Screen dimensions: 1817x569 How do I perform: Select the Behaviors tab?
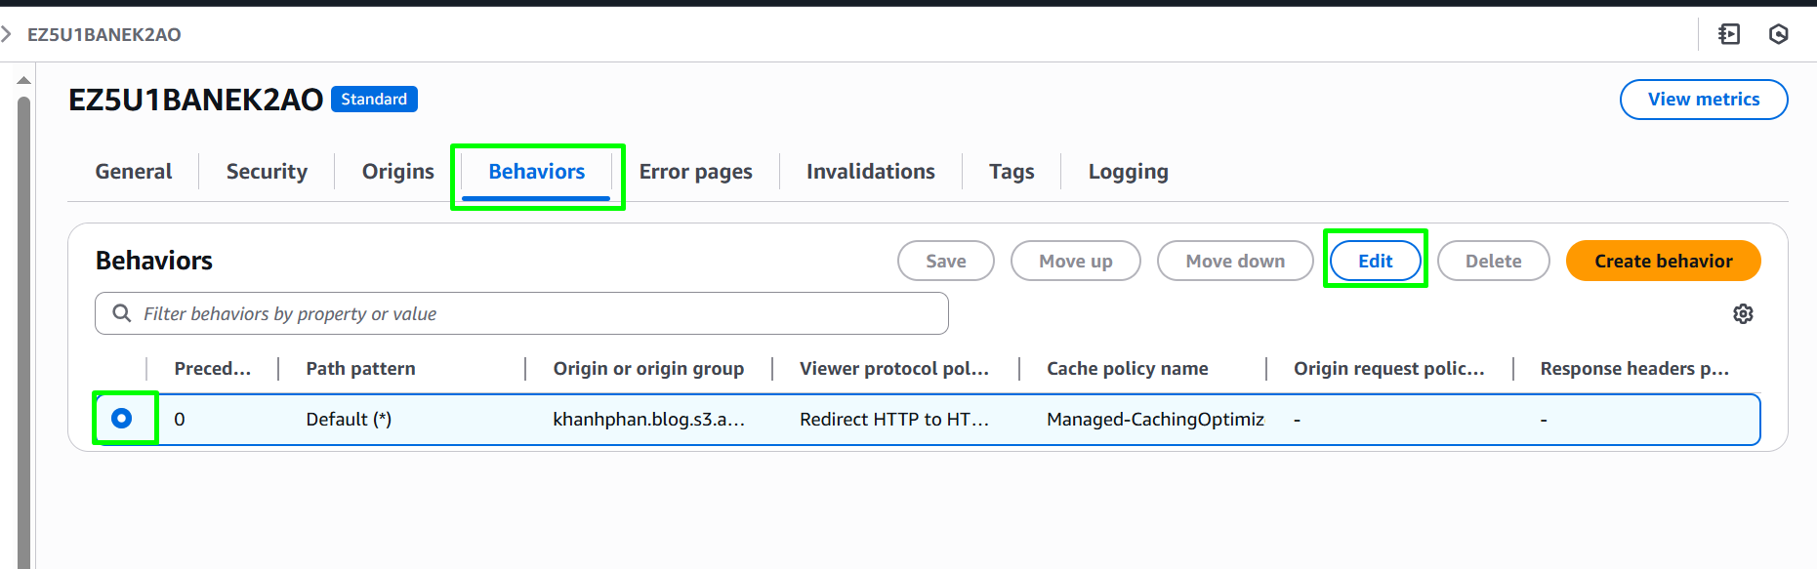coord(537,172)
